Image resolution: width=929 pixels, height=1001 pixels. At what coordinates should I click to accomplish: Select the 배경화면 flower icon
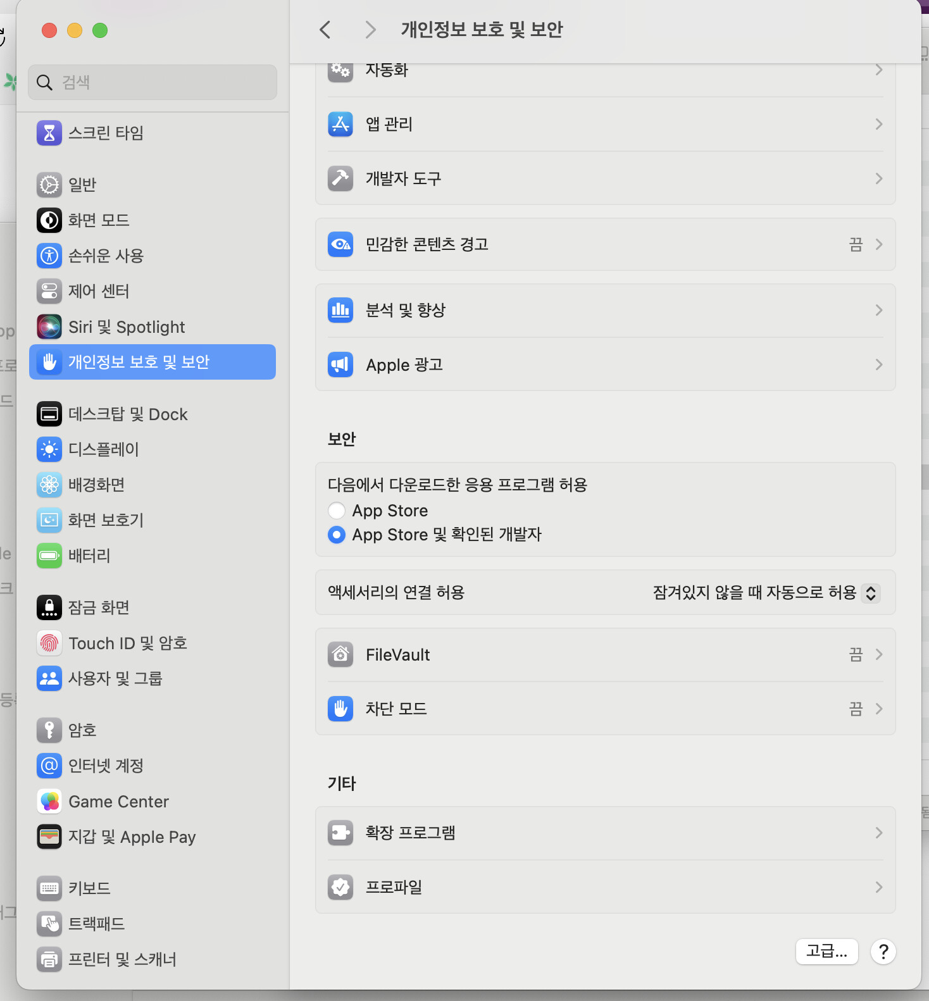pyautogui.click(x=49, y=485)
